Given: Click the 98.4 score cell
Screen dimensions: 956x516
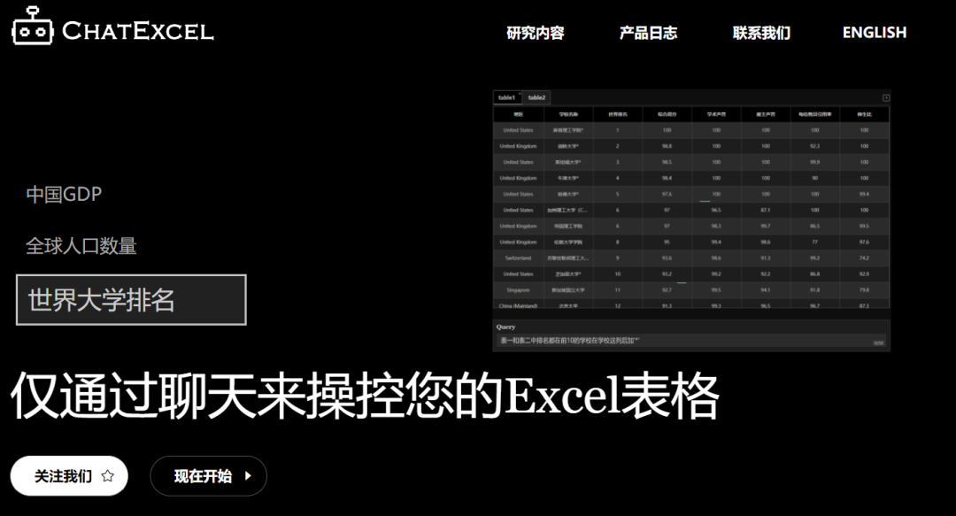Looking at the screenshot, I should [667, 178].
